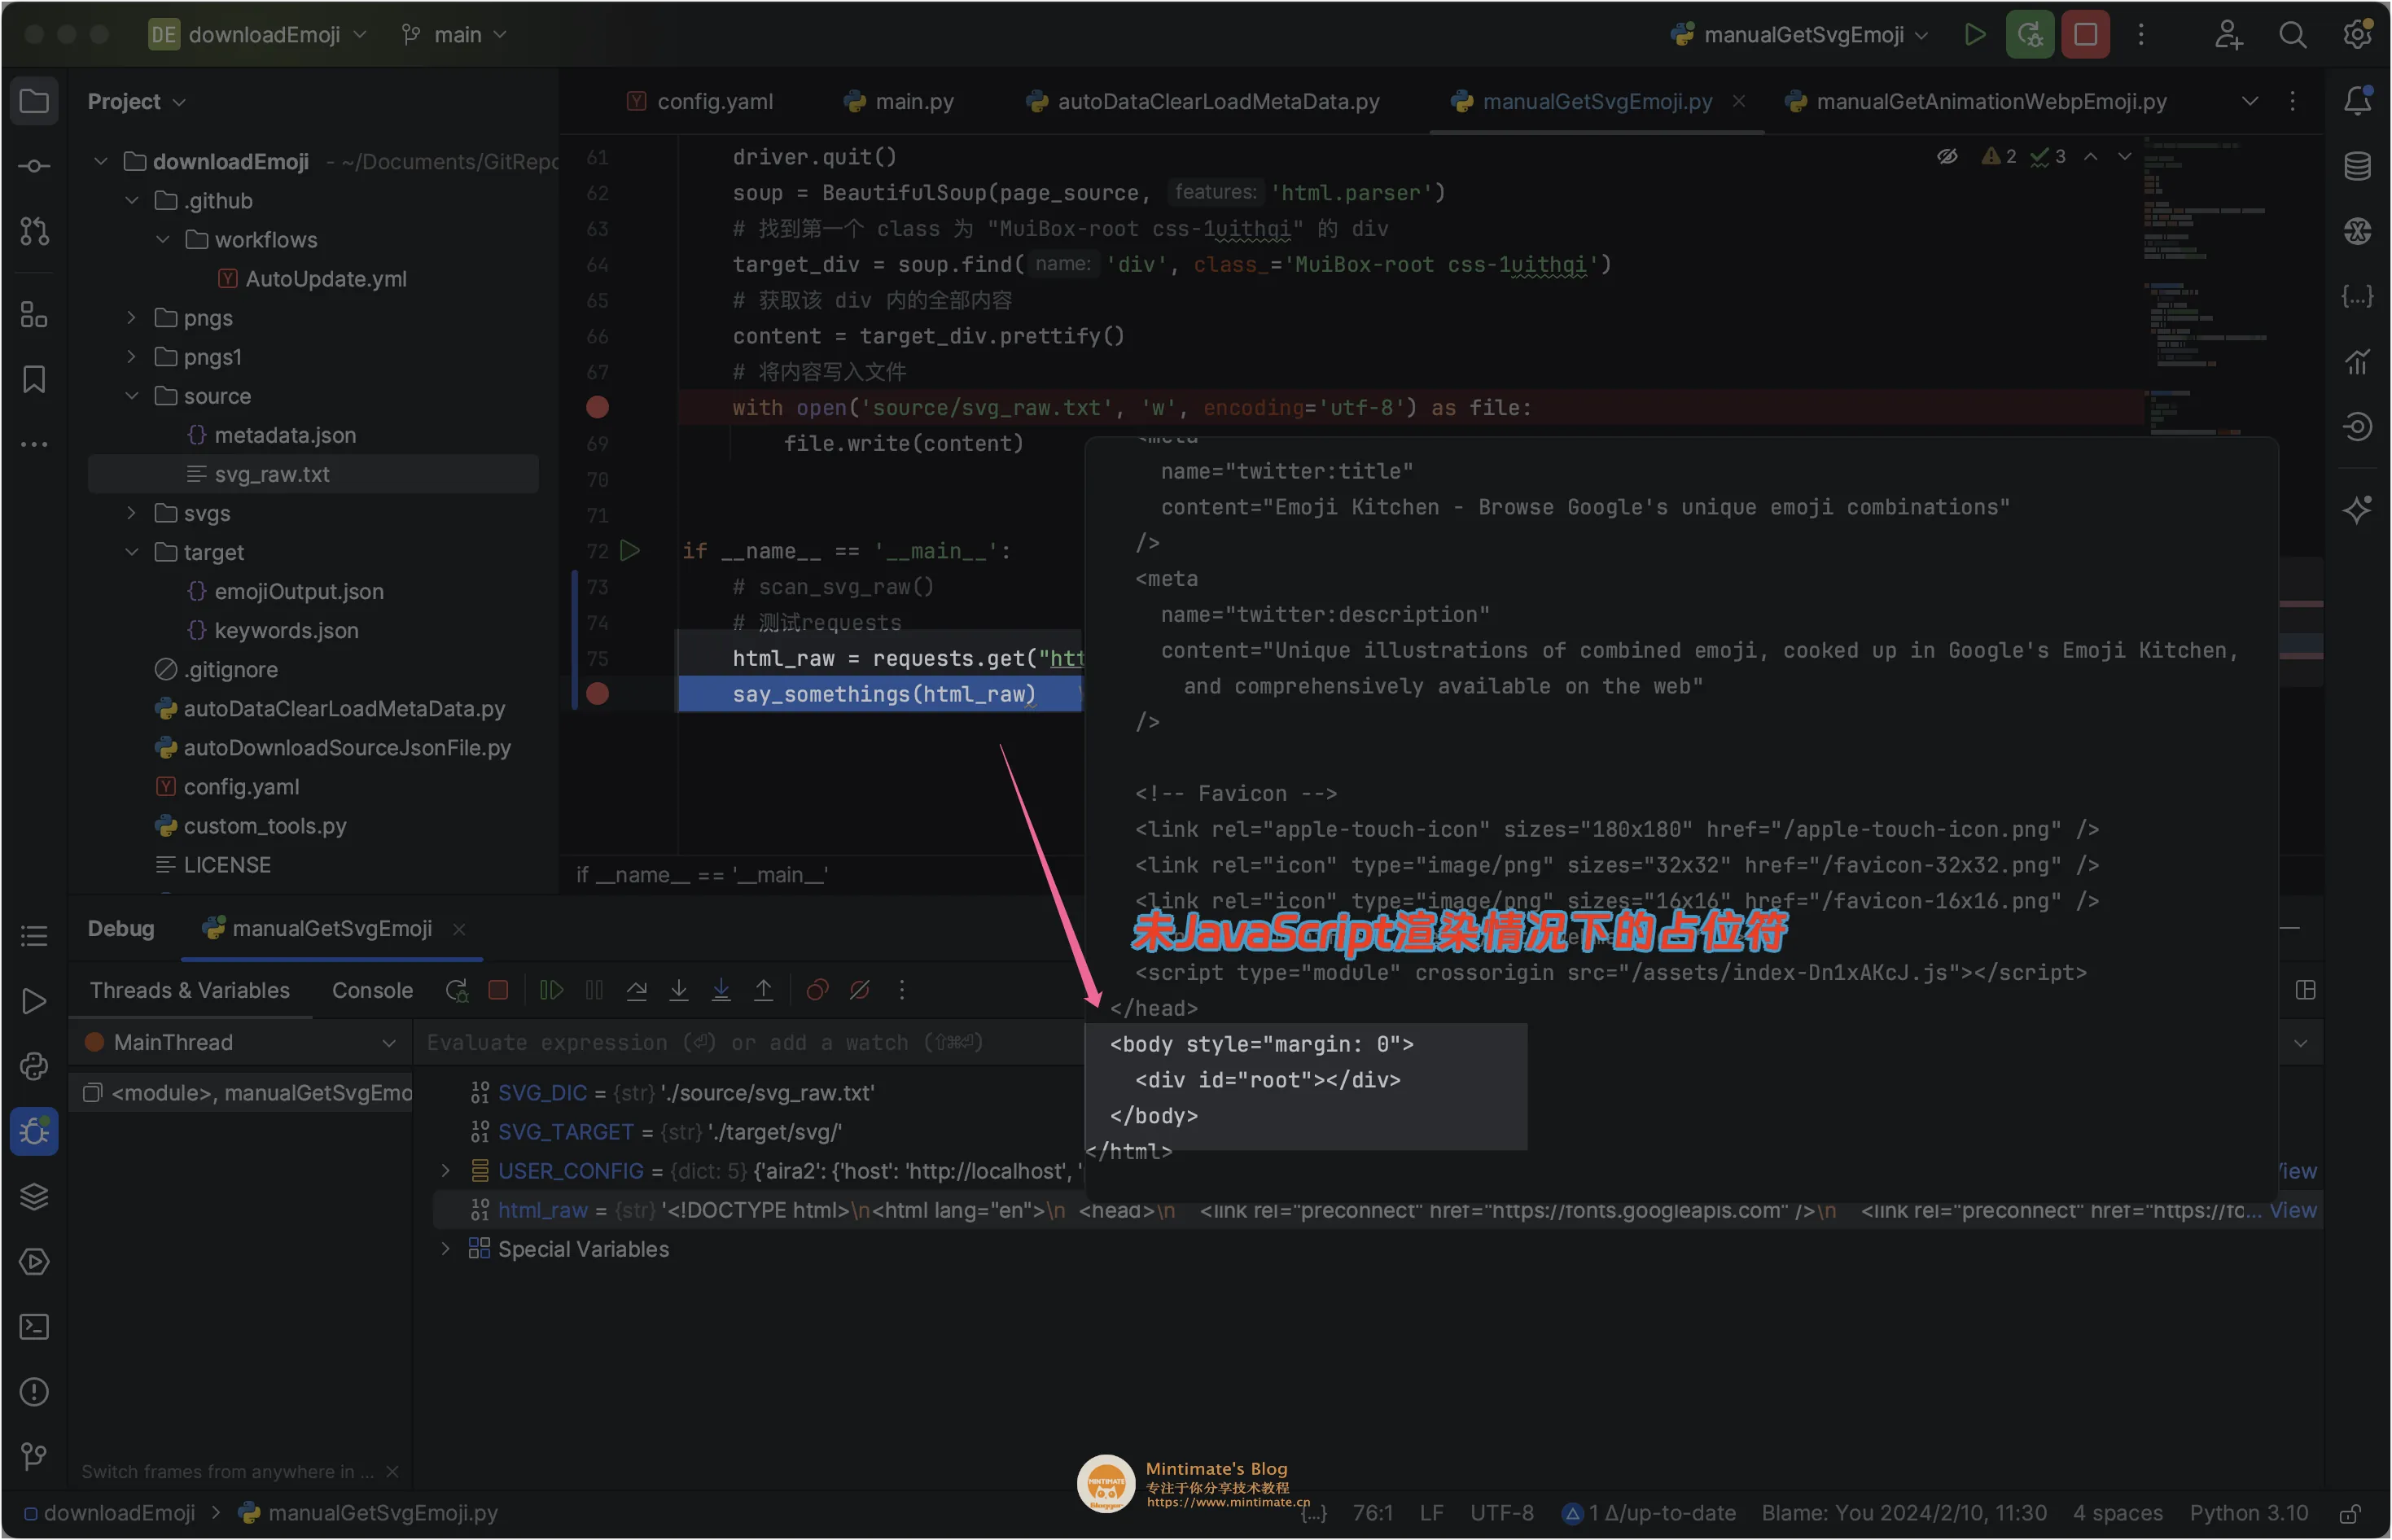Click the Blame status bar entry
Viewport: 2392px width, 1540px height.
tap(1904, 1512)
